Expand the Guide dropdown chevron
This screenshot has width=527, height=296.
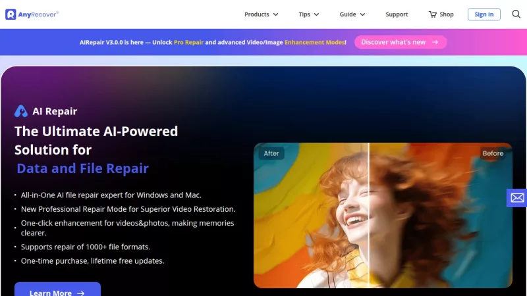coord(362,14)
